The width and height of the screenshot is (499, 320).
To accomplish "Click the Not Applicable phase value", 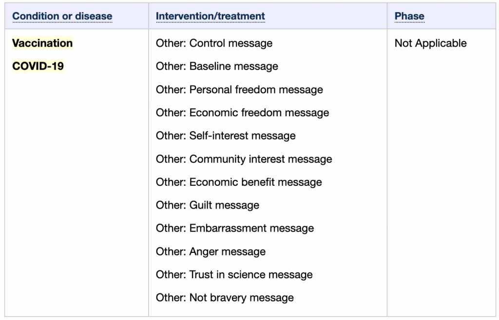I will pos(431,43).
